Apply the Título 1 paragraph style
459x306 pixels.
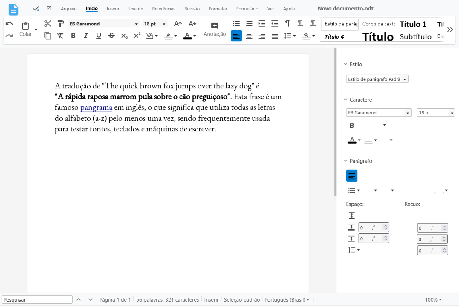point(413,24)
